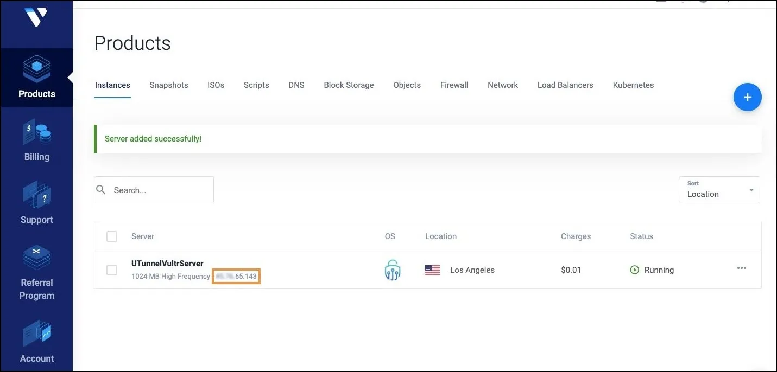777x372 pixels.
Task: Click the Server column header
Action: point(143,236)
